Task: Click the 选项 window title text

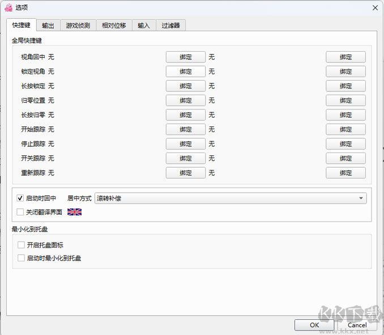Action: (22, 7)
